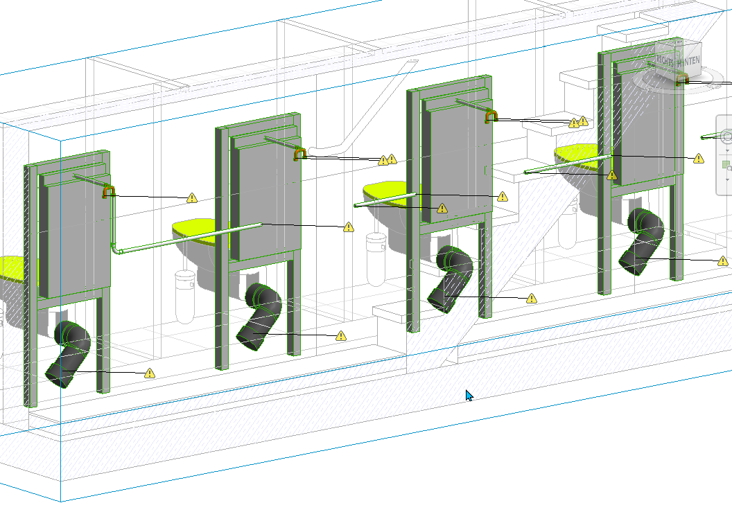Select the orange fitting on third frame
This screenshot has width=732, height=521.
[491, 115]
